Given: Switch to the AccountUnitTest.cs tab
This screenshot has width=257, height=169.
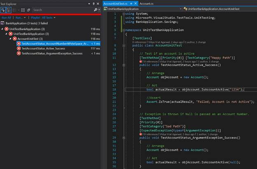Looking at the screenshot, I should 115,3.
